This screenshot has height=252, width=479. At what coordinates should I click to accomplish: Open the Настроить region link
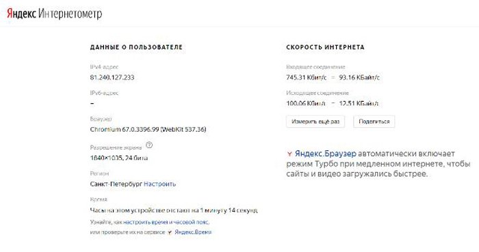(x=159, y=184)
